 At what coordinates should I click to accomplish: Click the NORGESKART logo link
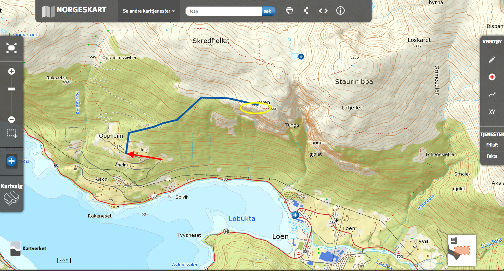[x=74, y=10]
